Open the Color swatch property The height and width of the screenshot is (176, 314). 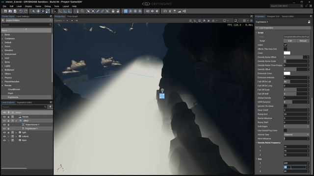point(287,53)
